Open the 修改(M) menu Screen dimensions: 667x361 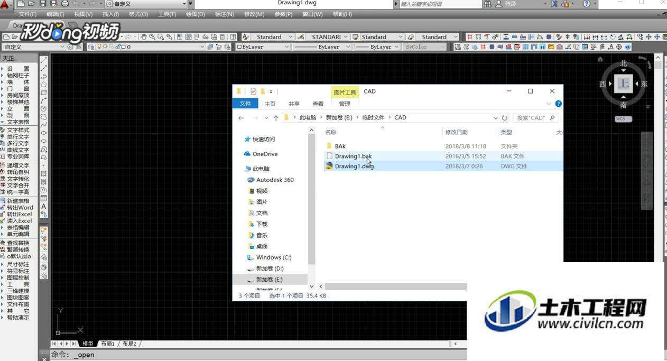pyautogui.click(x=254, y=14)
